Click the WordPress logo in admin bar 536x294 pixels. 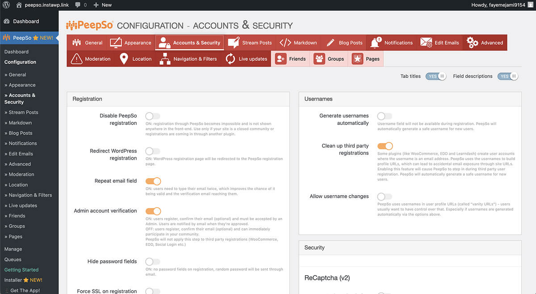pos(6,5)
